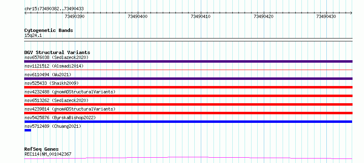Click the 15q24.1 band label

(x=33, y=36)
